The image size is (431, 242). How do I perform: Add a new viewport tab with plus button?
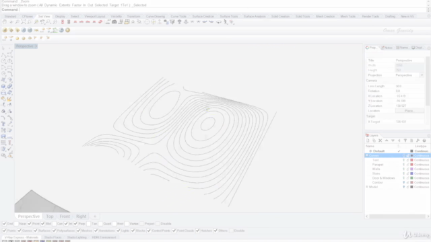pyautogui.click(x=95, y=216)
